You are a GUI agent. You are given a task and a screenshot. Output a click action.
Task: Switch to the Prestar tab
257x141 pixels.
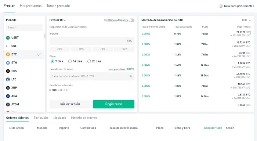(x=9, y=6)
